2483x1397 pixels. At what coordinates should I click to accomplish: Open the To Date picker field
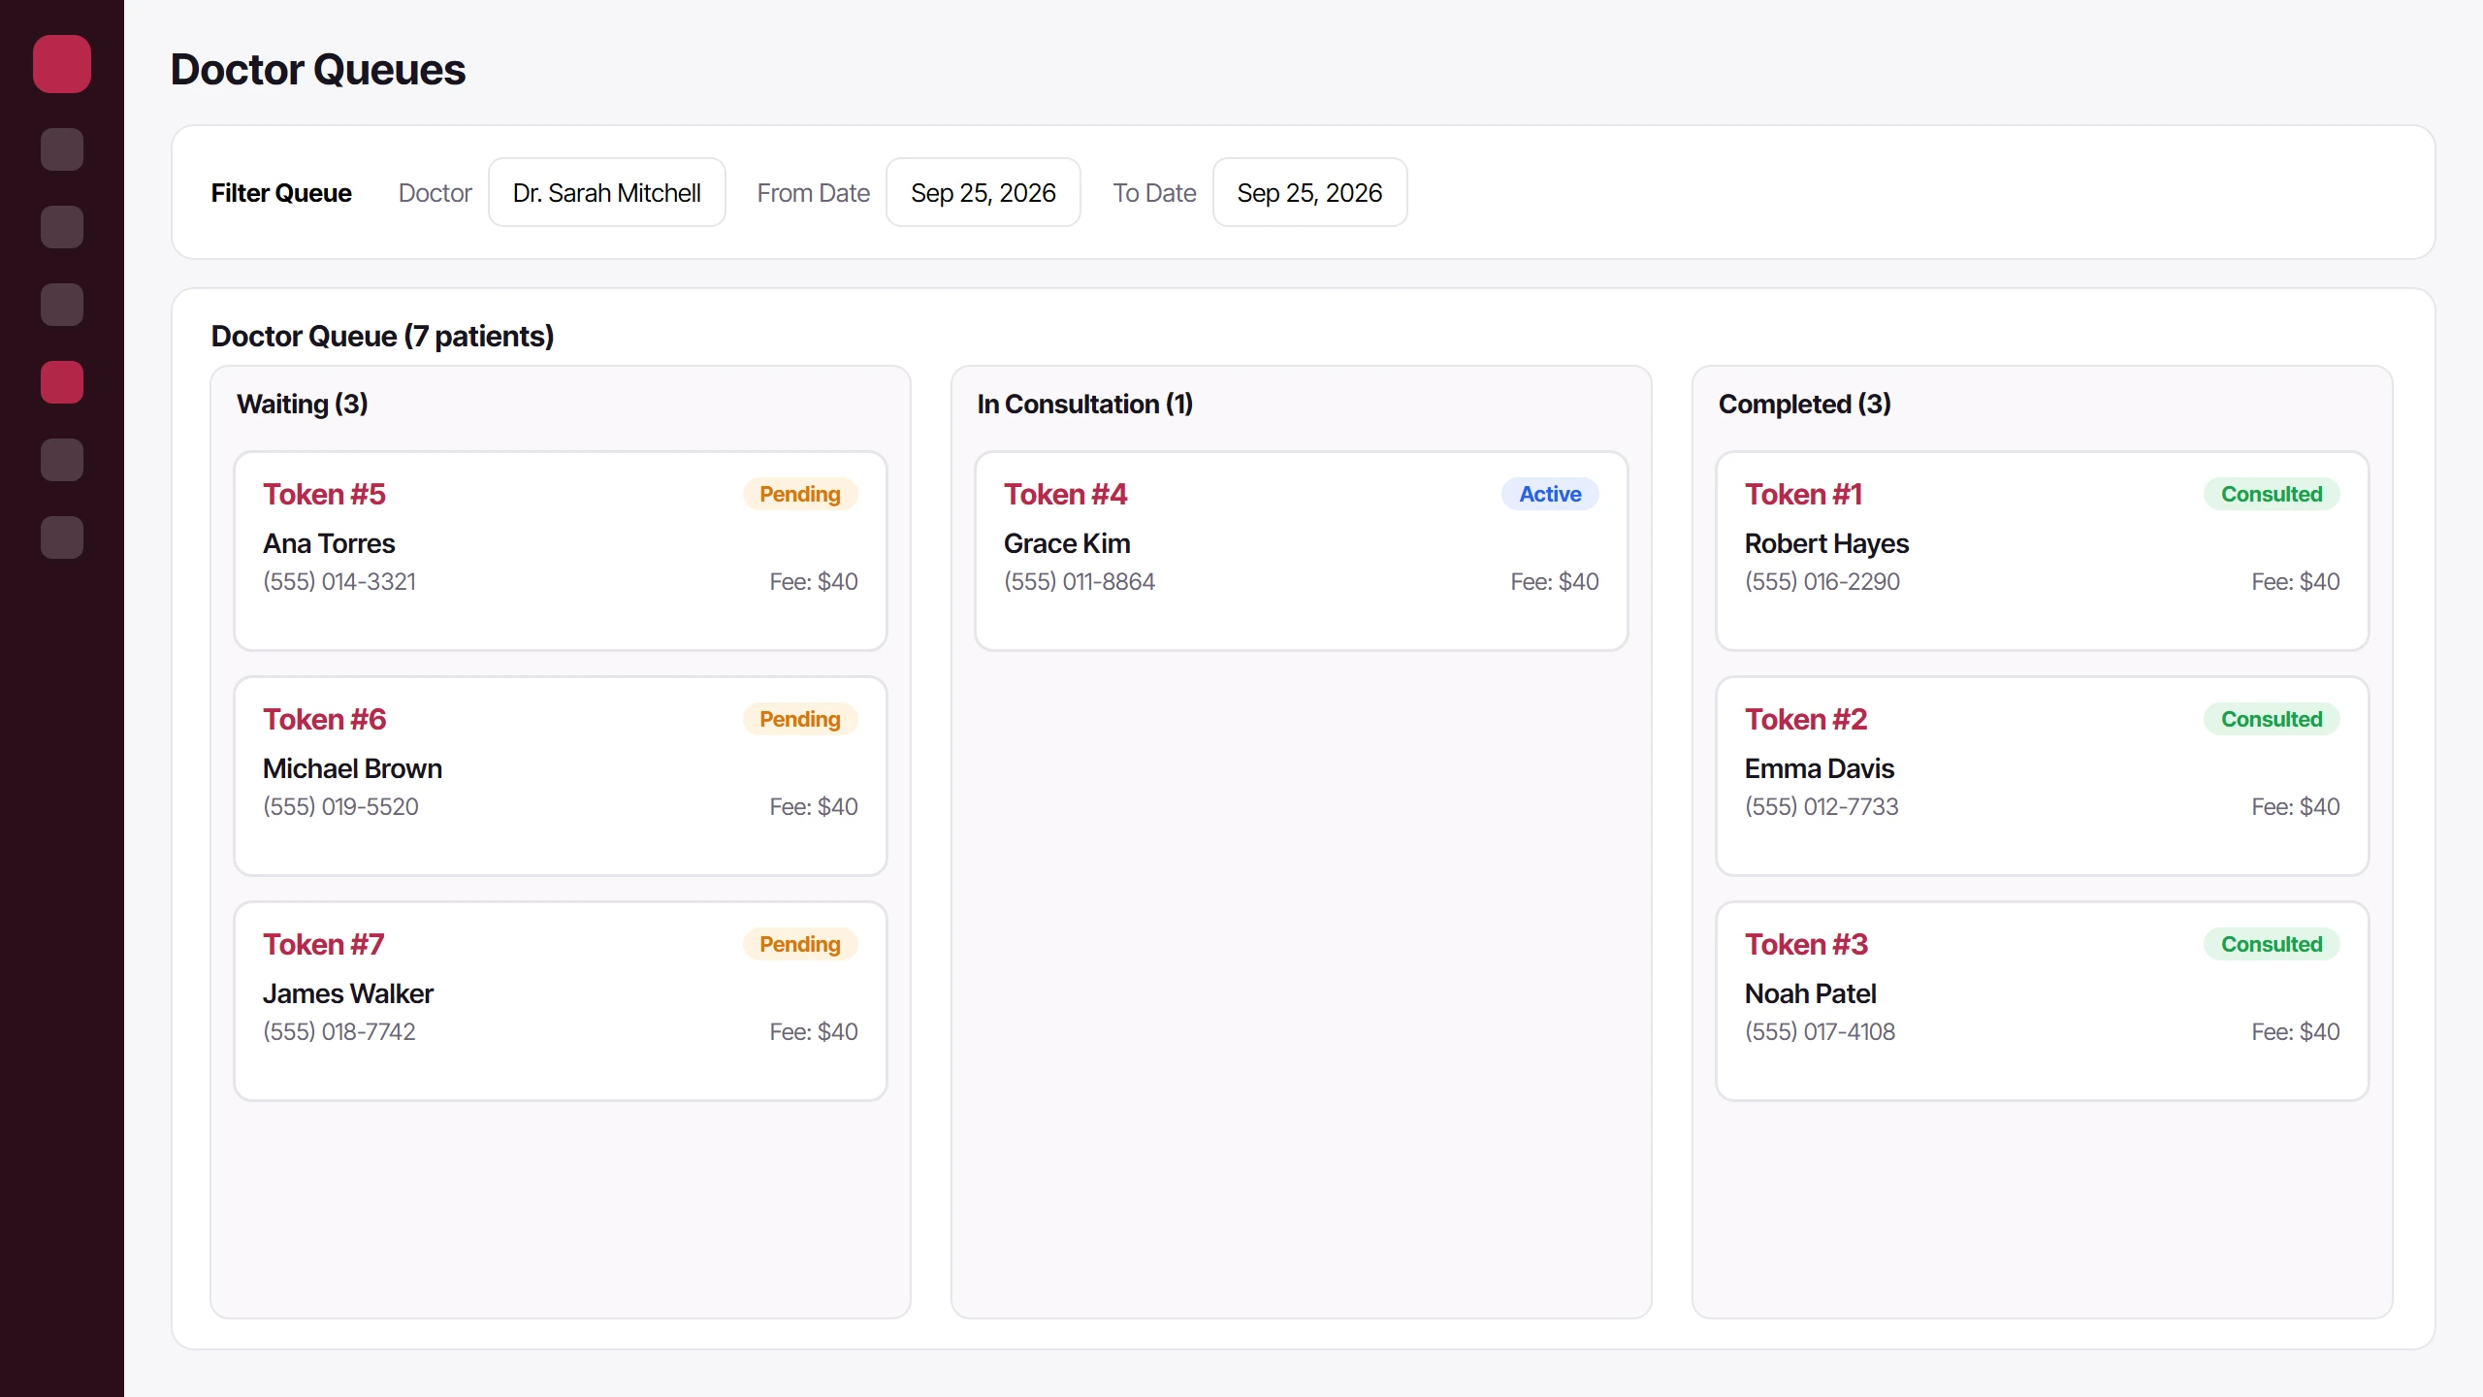(1309, 192)
